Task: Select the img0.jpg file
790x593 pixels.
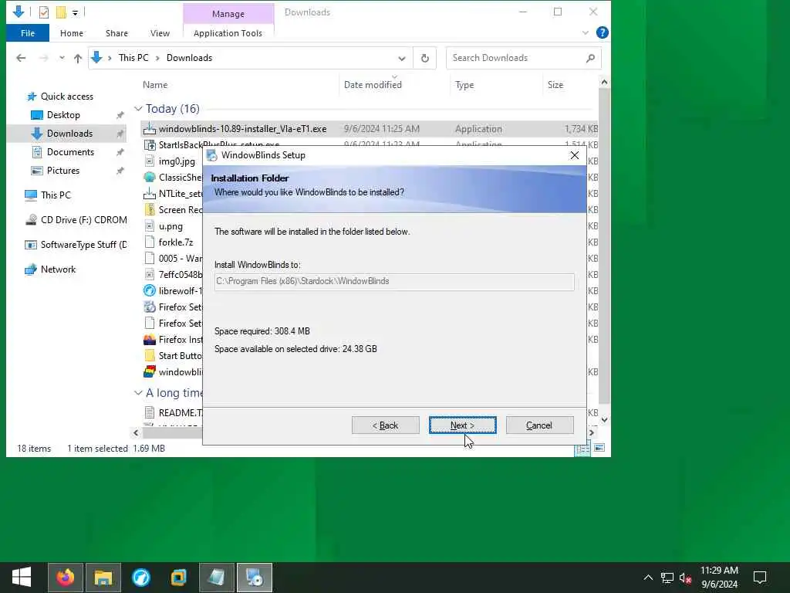Action: (177, 161)
